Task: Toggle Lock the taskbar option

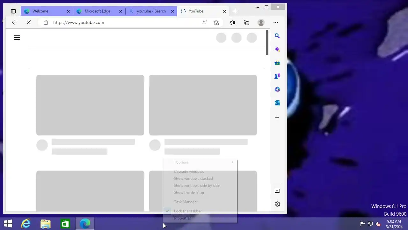Action: [x=200, y=211]
